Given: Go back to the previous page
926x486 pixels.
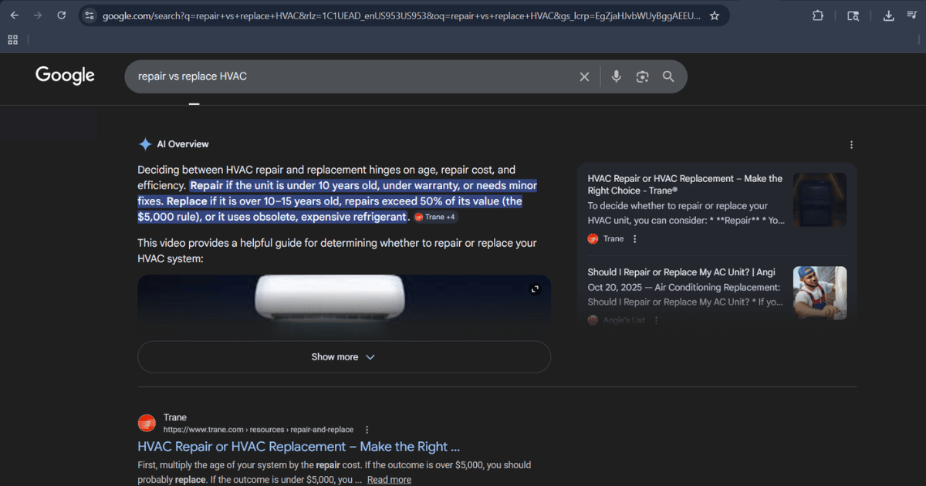Looking at the screenshot, I should click(x=15, y=15).
